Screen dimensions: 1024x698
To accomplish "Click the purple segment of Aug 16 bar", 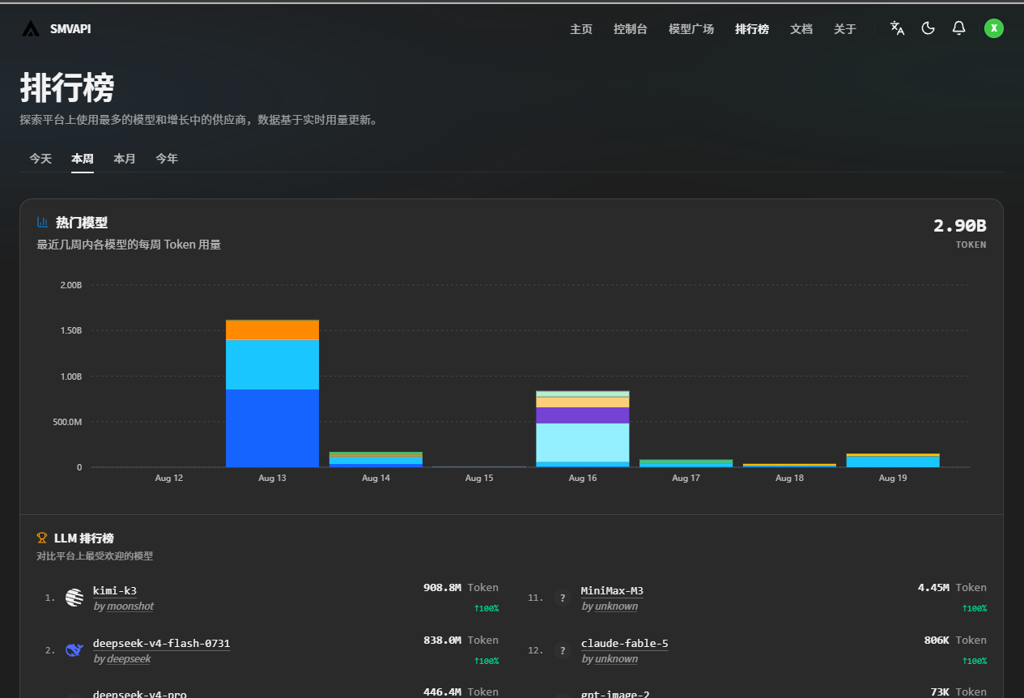I will (x=582, y=415).
